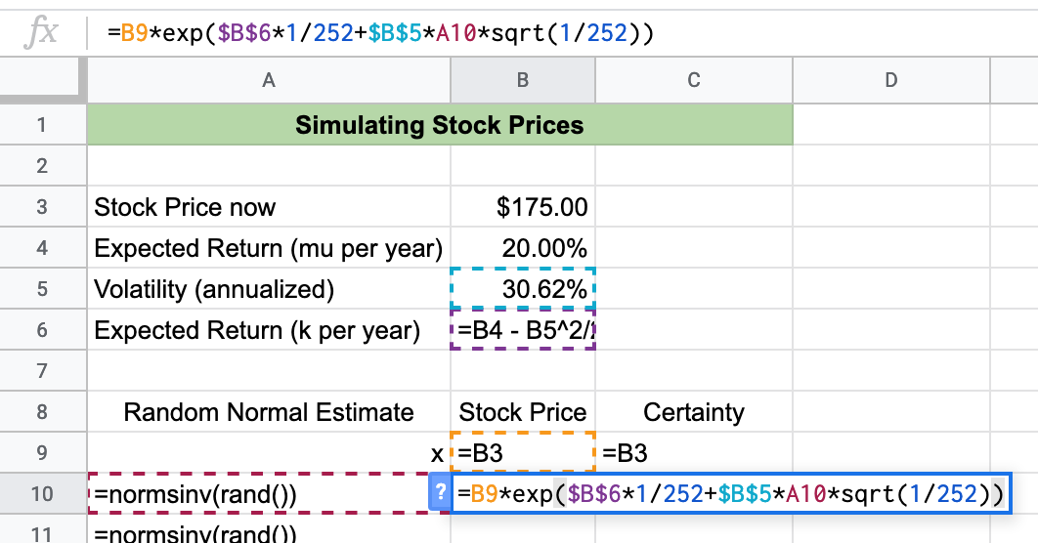Select row 4 header

pyautogui.click(x=43, y=247)
